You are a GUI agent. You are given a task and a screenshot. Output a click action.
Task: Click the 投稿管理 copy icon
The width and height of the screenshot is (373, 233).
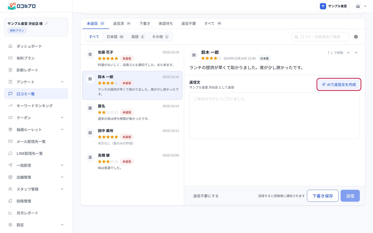[10, 201]
